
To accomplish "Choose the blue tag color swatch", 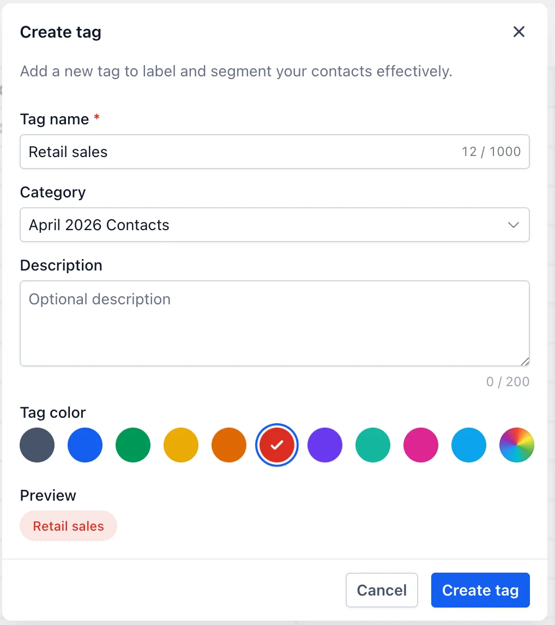I will point(85,445).
